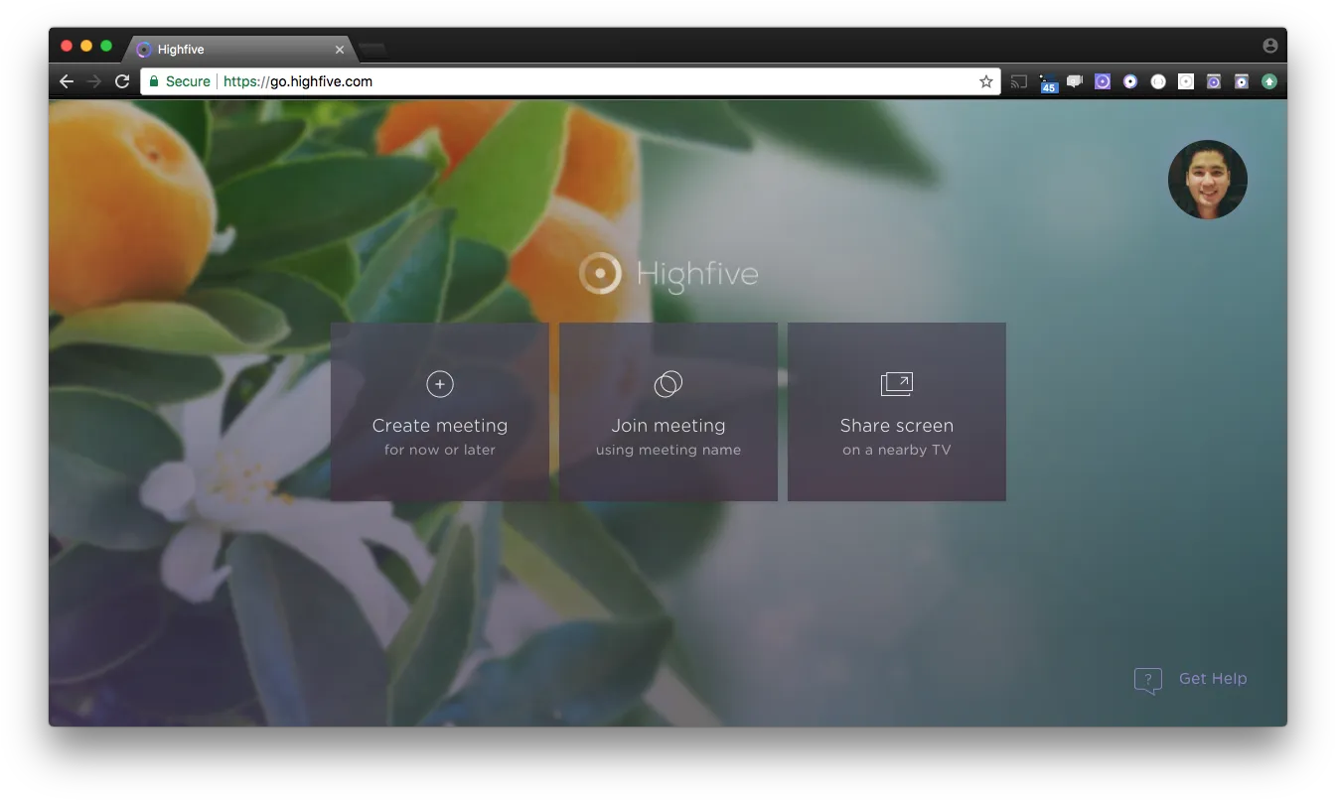Maximize the window with the green button
Image resolution: width=1335 pixels, height=800 pixels.
click(106, 46)
